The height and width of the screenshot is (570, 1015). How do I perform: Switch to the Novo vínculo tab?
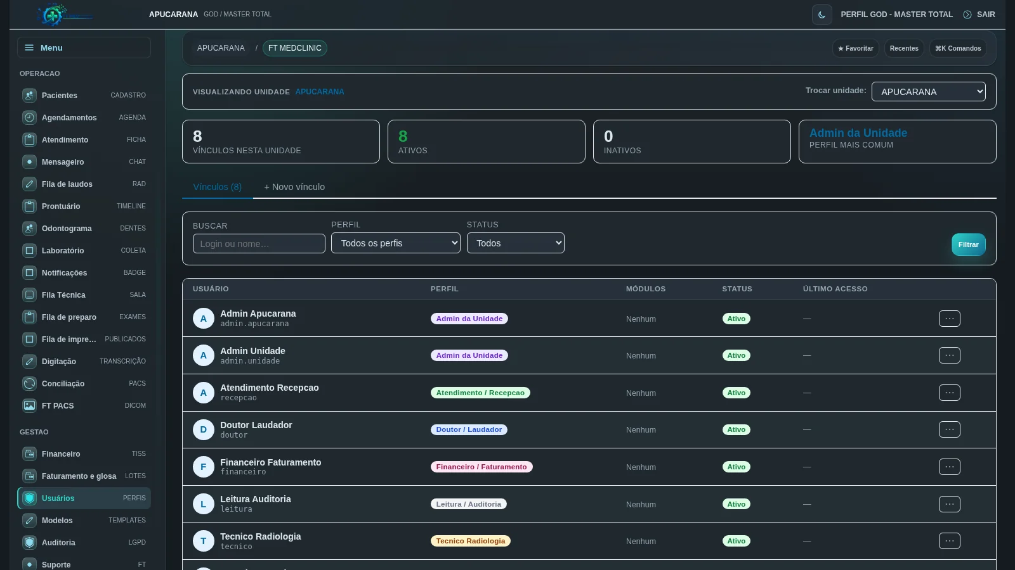tap(294, 187)
